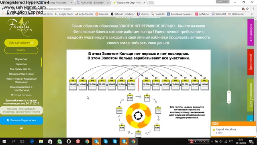Open the Chrome three-dot menu

(x=253, y=9)
